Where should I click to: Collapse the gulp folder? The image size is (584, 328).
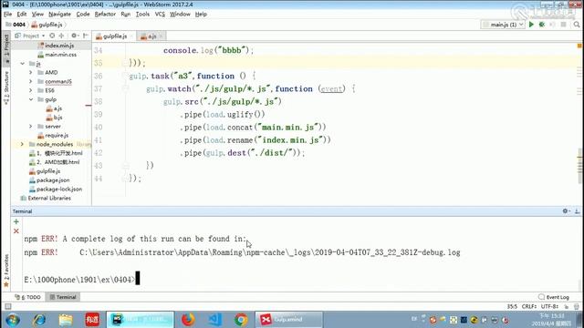[x=31, y=99]
